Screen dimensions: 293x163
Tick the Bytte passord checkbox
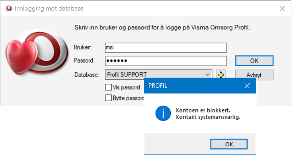click(x=108, y=98)
